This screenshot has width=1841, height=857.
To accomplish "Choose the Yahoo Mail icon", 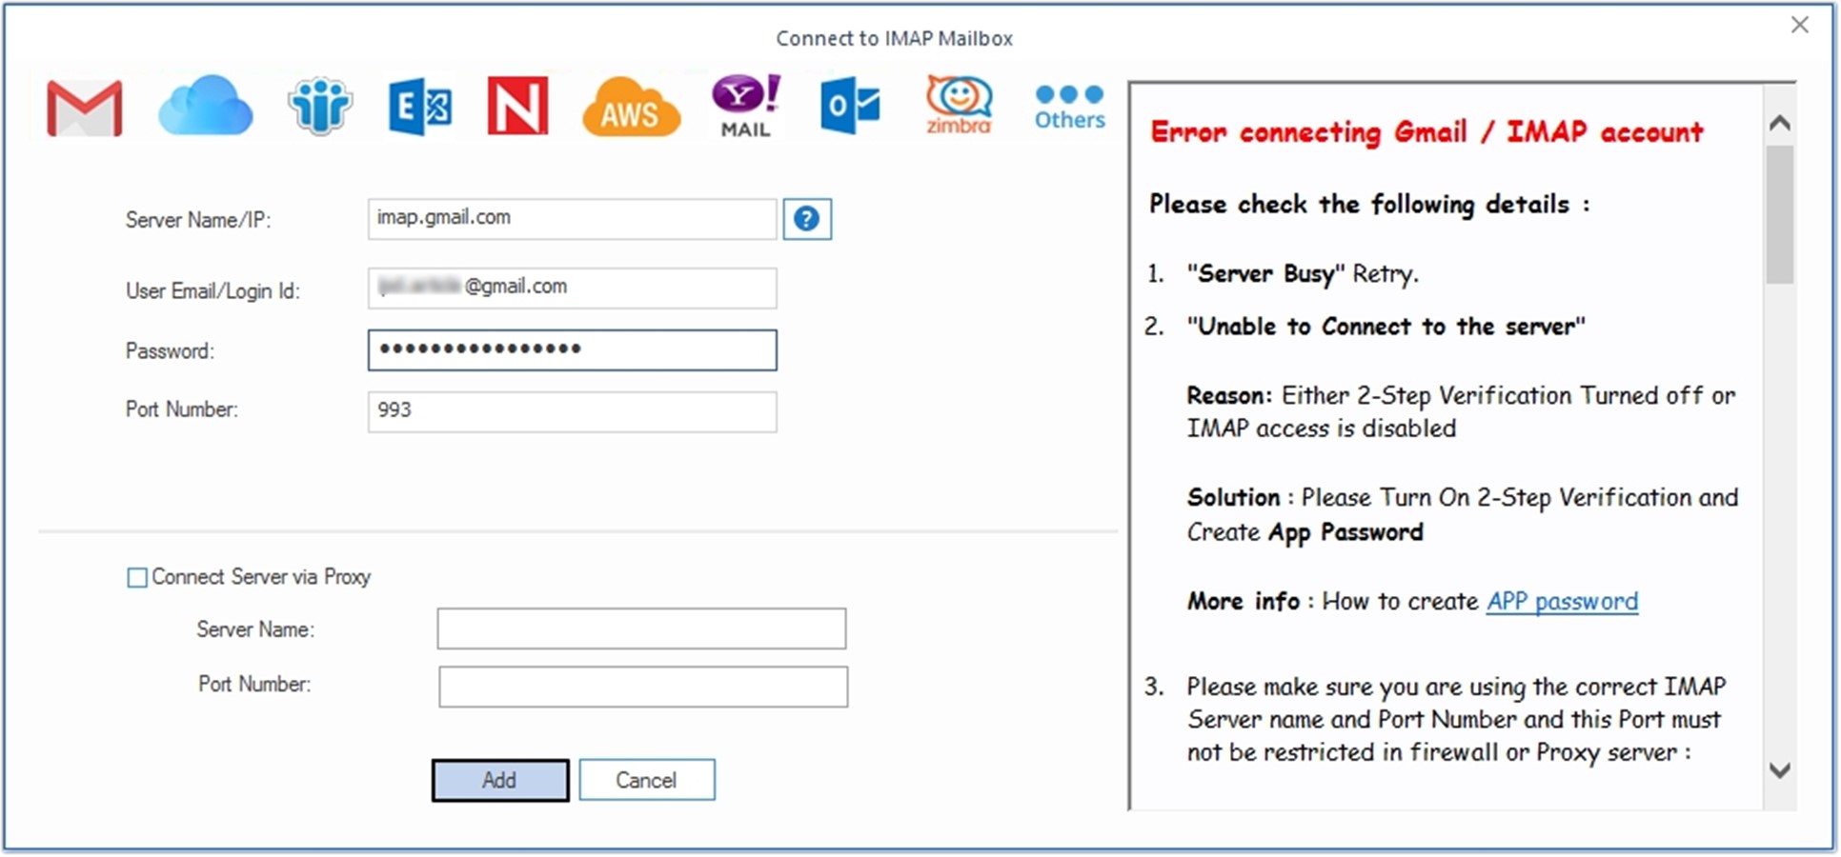I will 745,106.
